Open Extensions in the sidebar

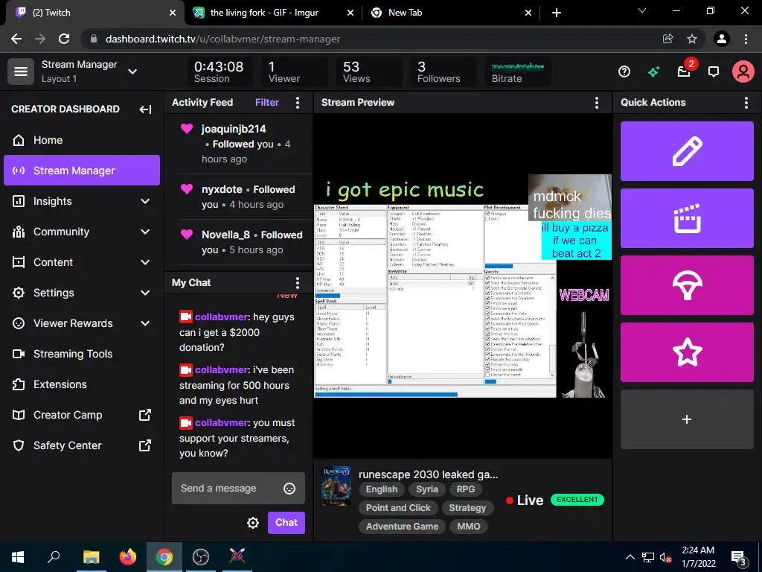tap(82, 384)
